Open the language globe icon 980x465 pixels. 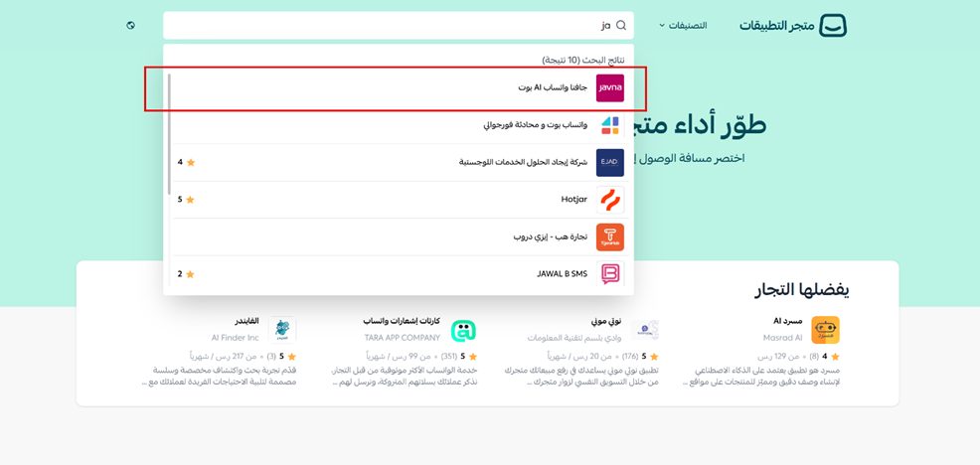pyautogui.click(x=130, y=26)
